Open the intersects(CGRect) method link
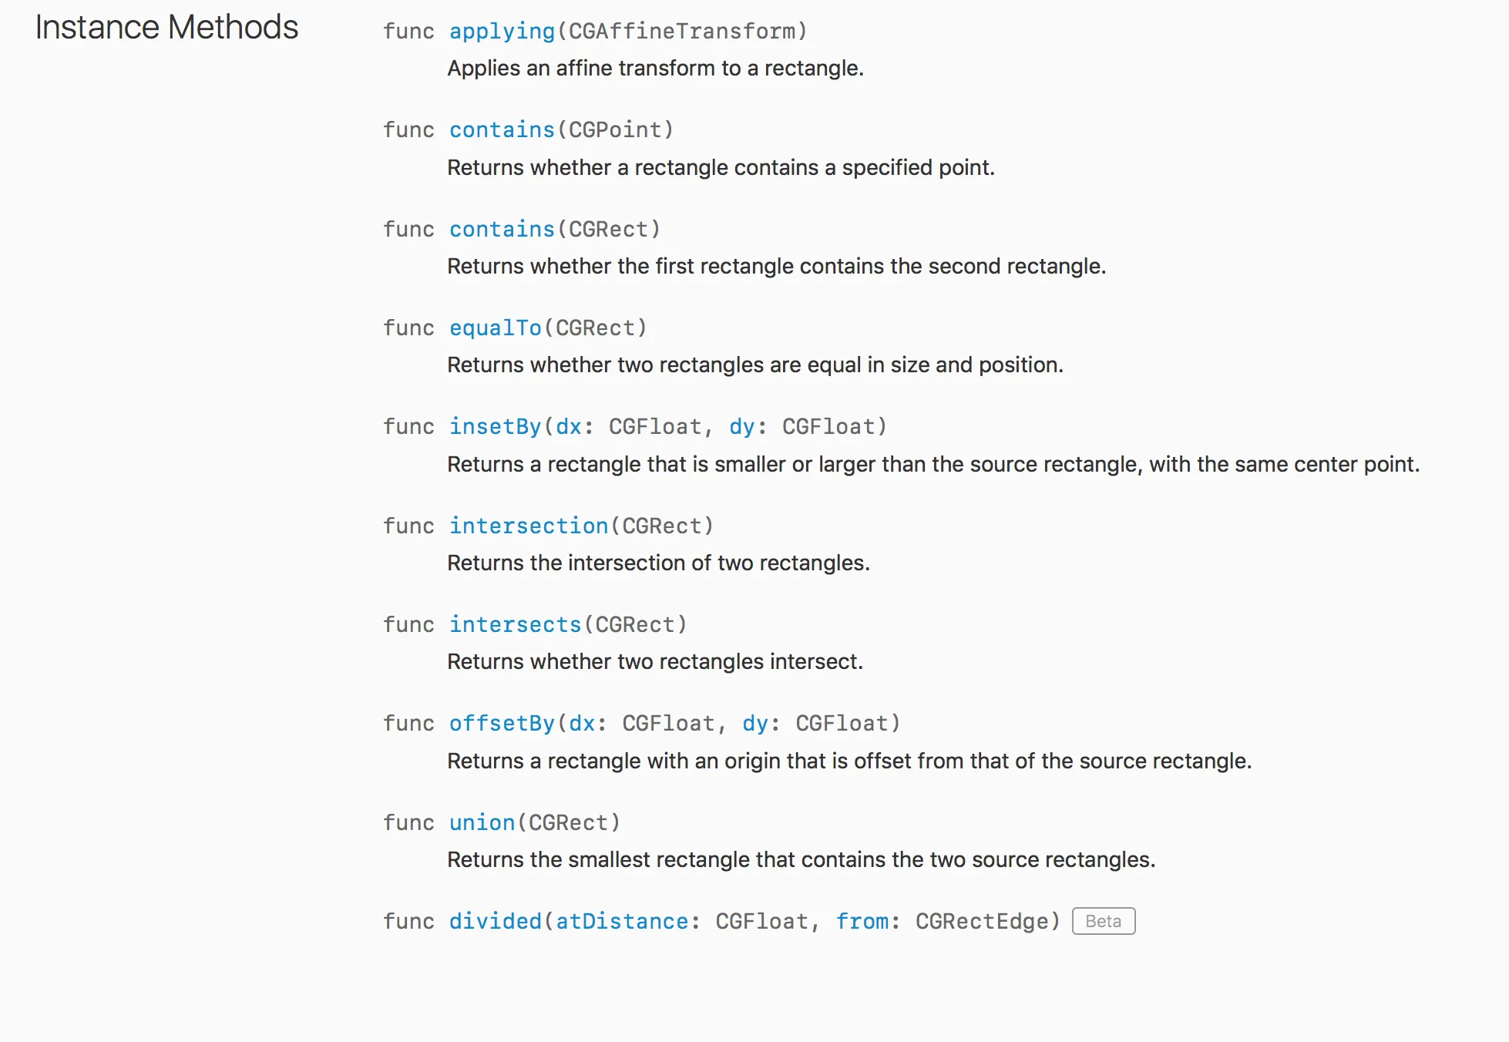Viewport: 1509px width, 1042px height. point(515,624)
